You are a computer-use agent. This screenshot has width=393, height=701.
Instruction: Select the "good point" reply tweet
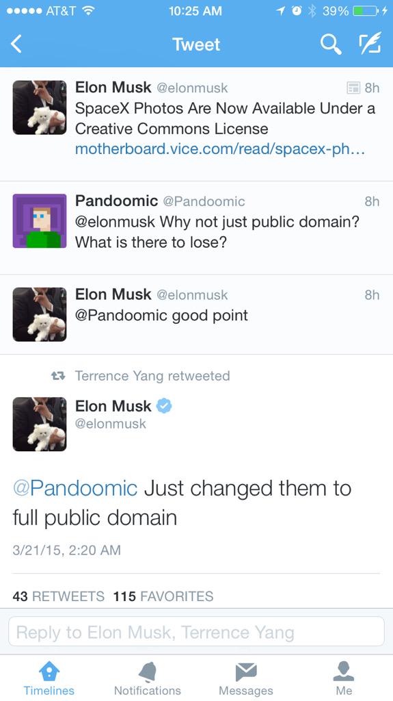(197, 315)
